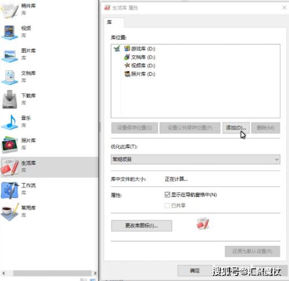Click the 更改库图标 button

141,226
